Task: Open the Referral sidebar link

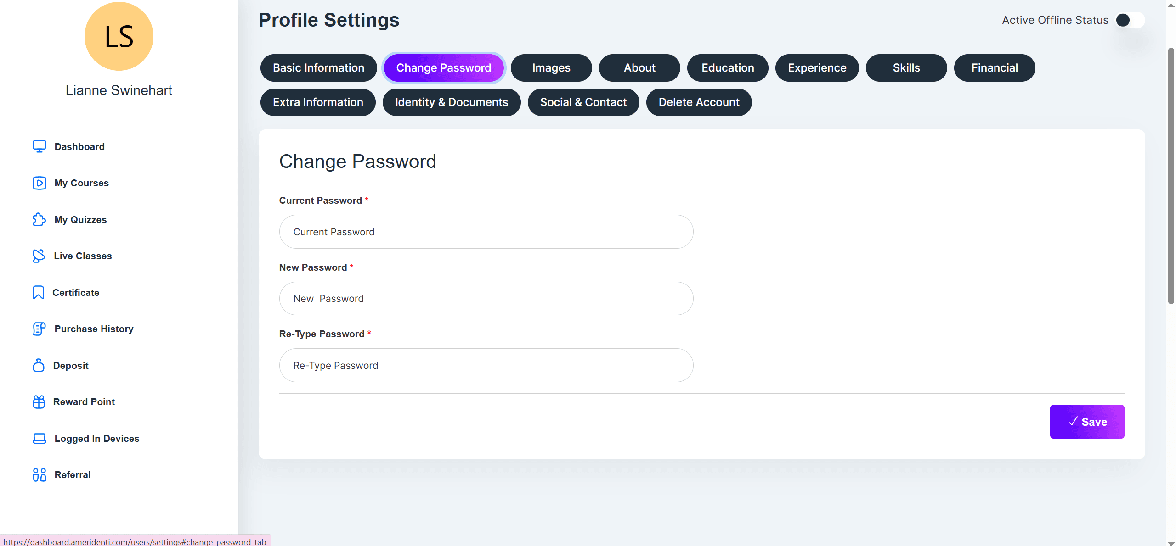Action: click(x=73, y=475)
